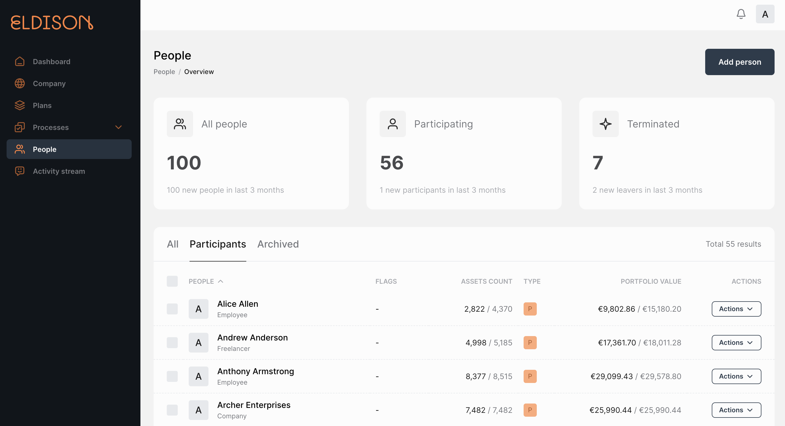Image resolution: width=785 pixels, height=426 pixels.
Task: Click the orange P type badge for Archer Enterprises
Action: coord(530,410)
